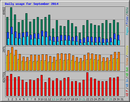The width and height of the screenshot is (130, 102).
Task: Click day 2 on the x-axis
Action: [12, 99]
